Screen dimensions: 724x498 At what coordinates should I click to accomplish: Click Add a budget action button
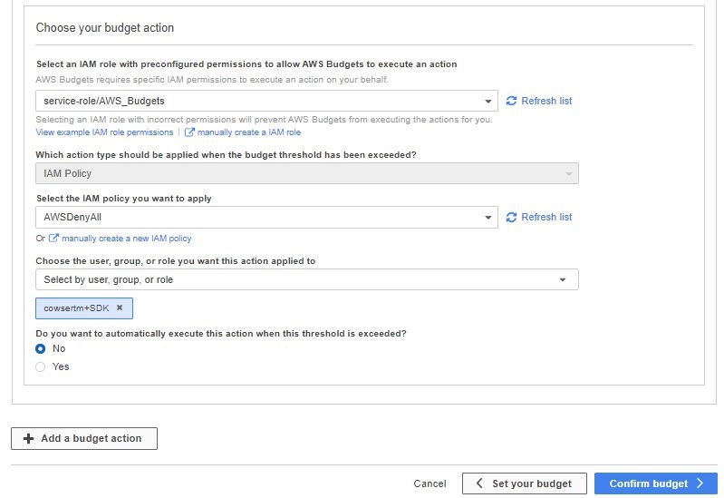click(x=84, y=438)
